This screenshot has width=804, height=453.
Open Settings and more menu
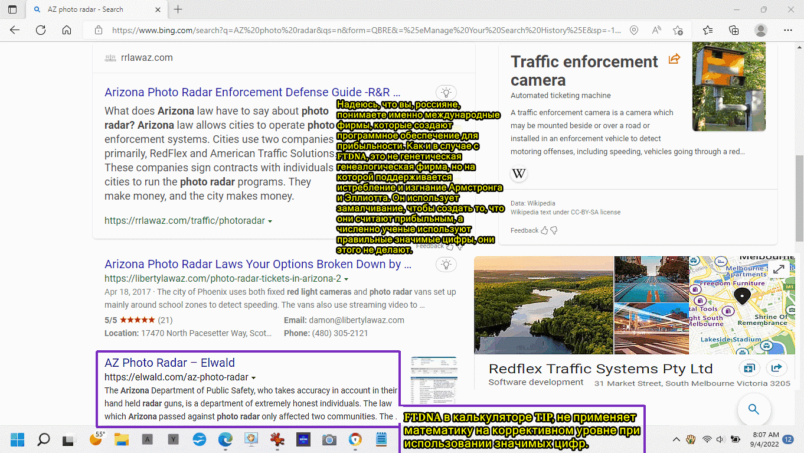tap(787, 30)
